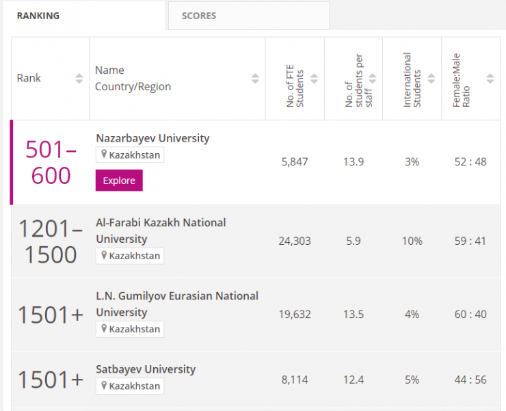Screen dimensions: 506x411
Task: Click the Name Country/Region column header
Action: click(133, 79)
